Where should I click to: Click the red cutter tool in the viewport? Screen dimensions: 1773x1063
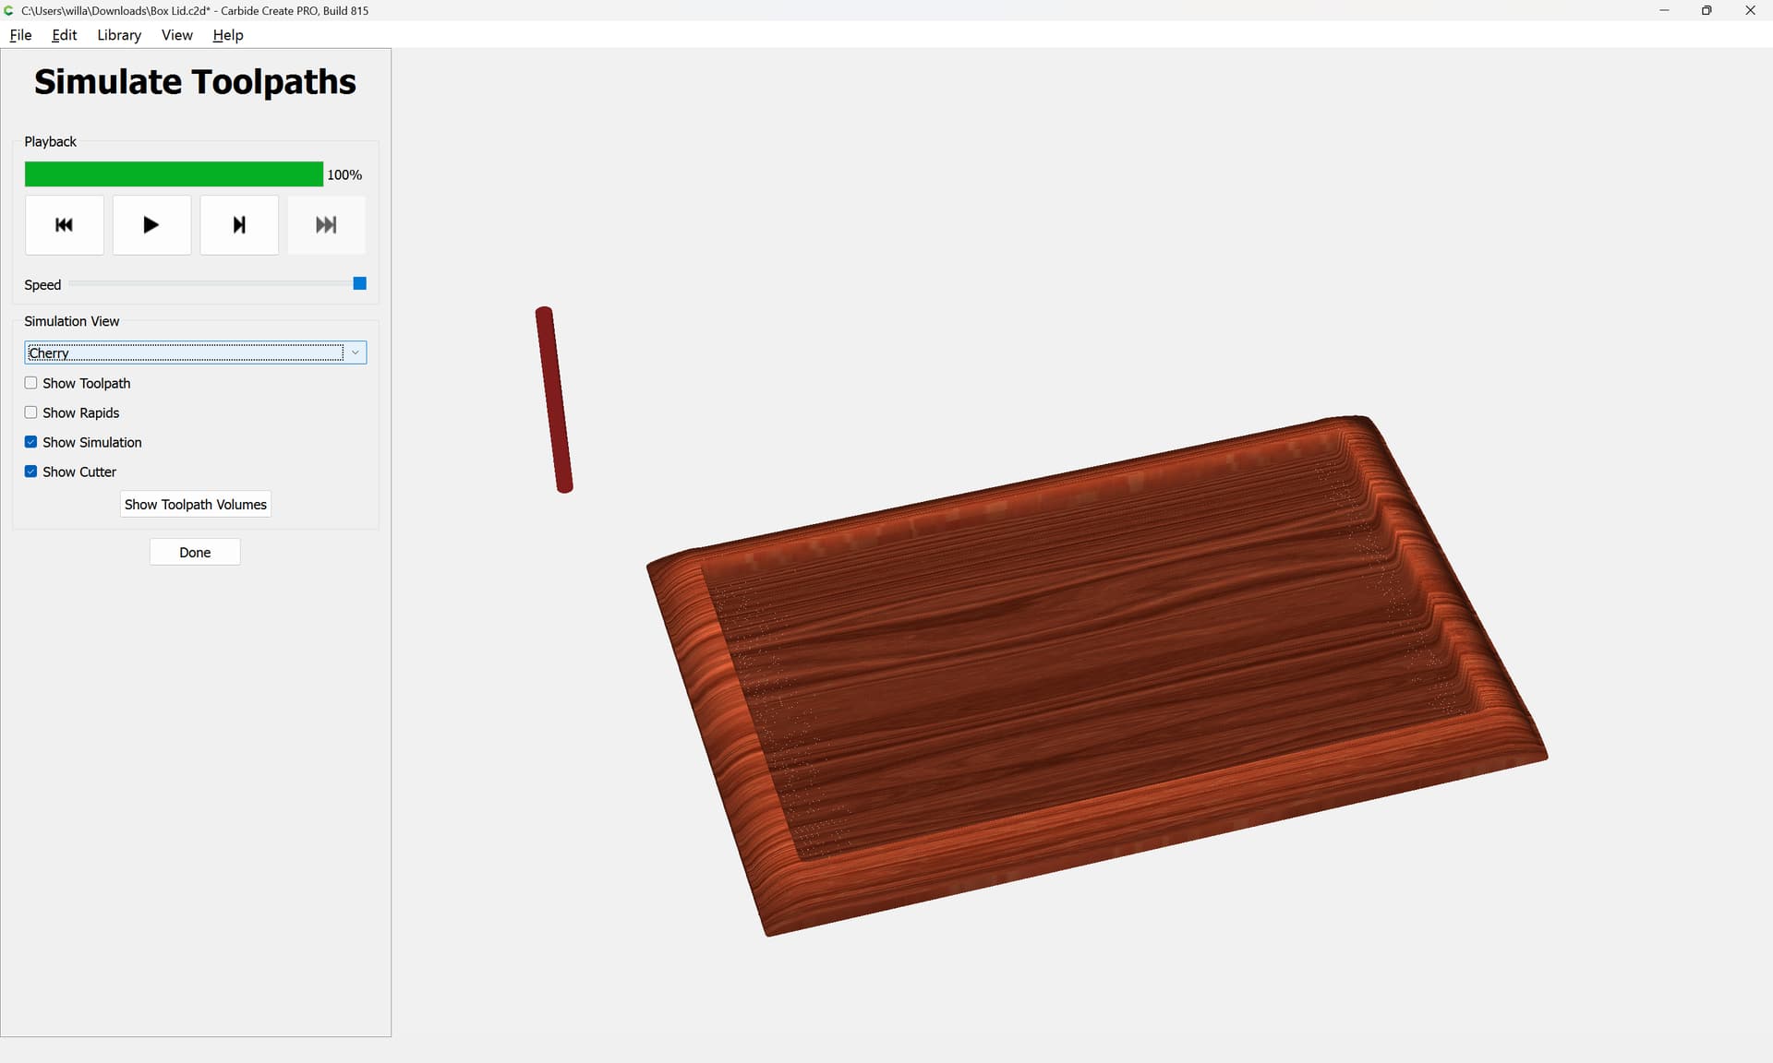click(x=554, y=400)
